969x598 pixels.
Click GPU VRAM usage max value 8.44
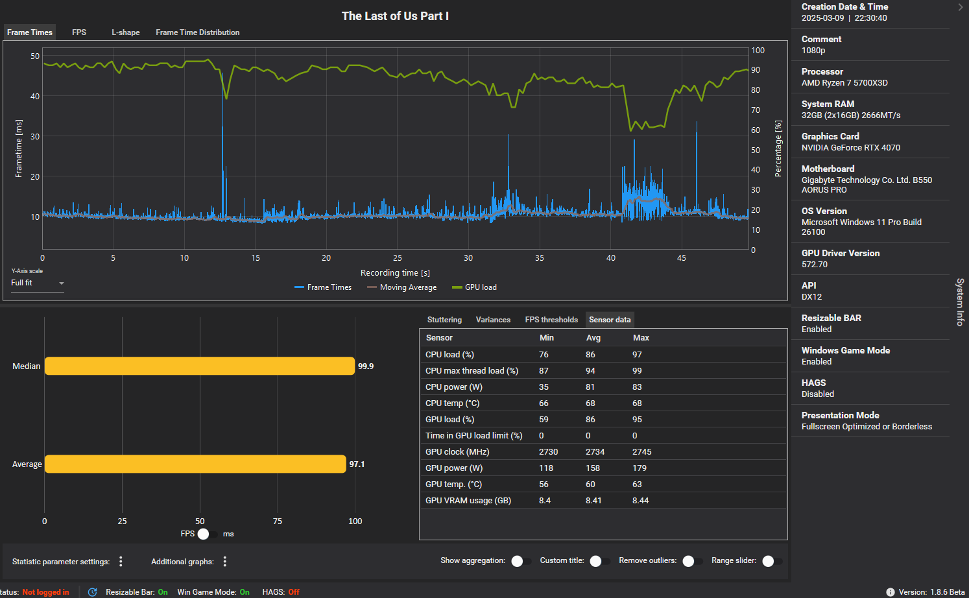click(x=641, y=501)
